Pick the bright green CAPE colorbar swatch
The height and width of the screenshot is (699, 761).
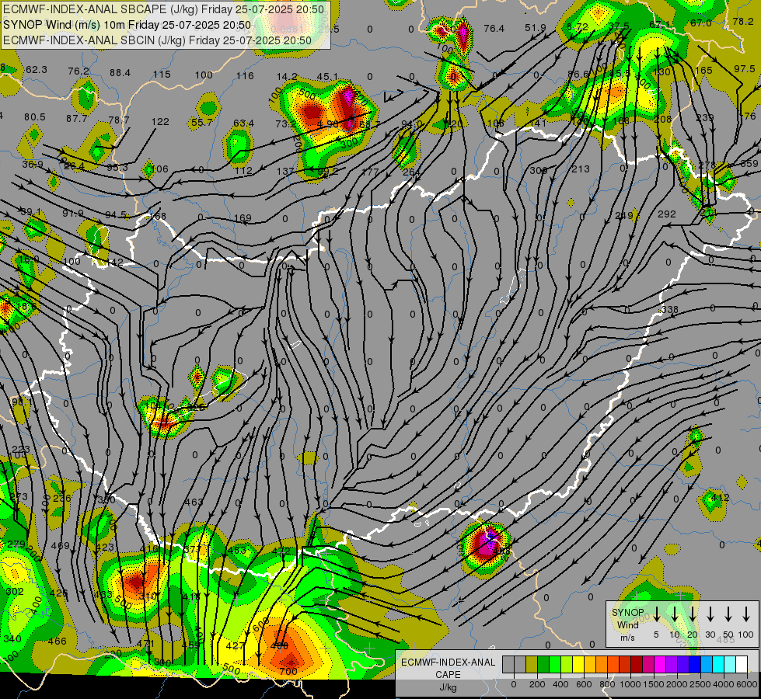coord(555,665)
